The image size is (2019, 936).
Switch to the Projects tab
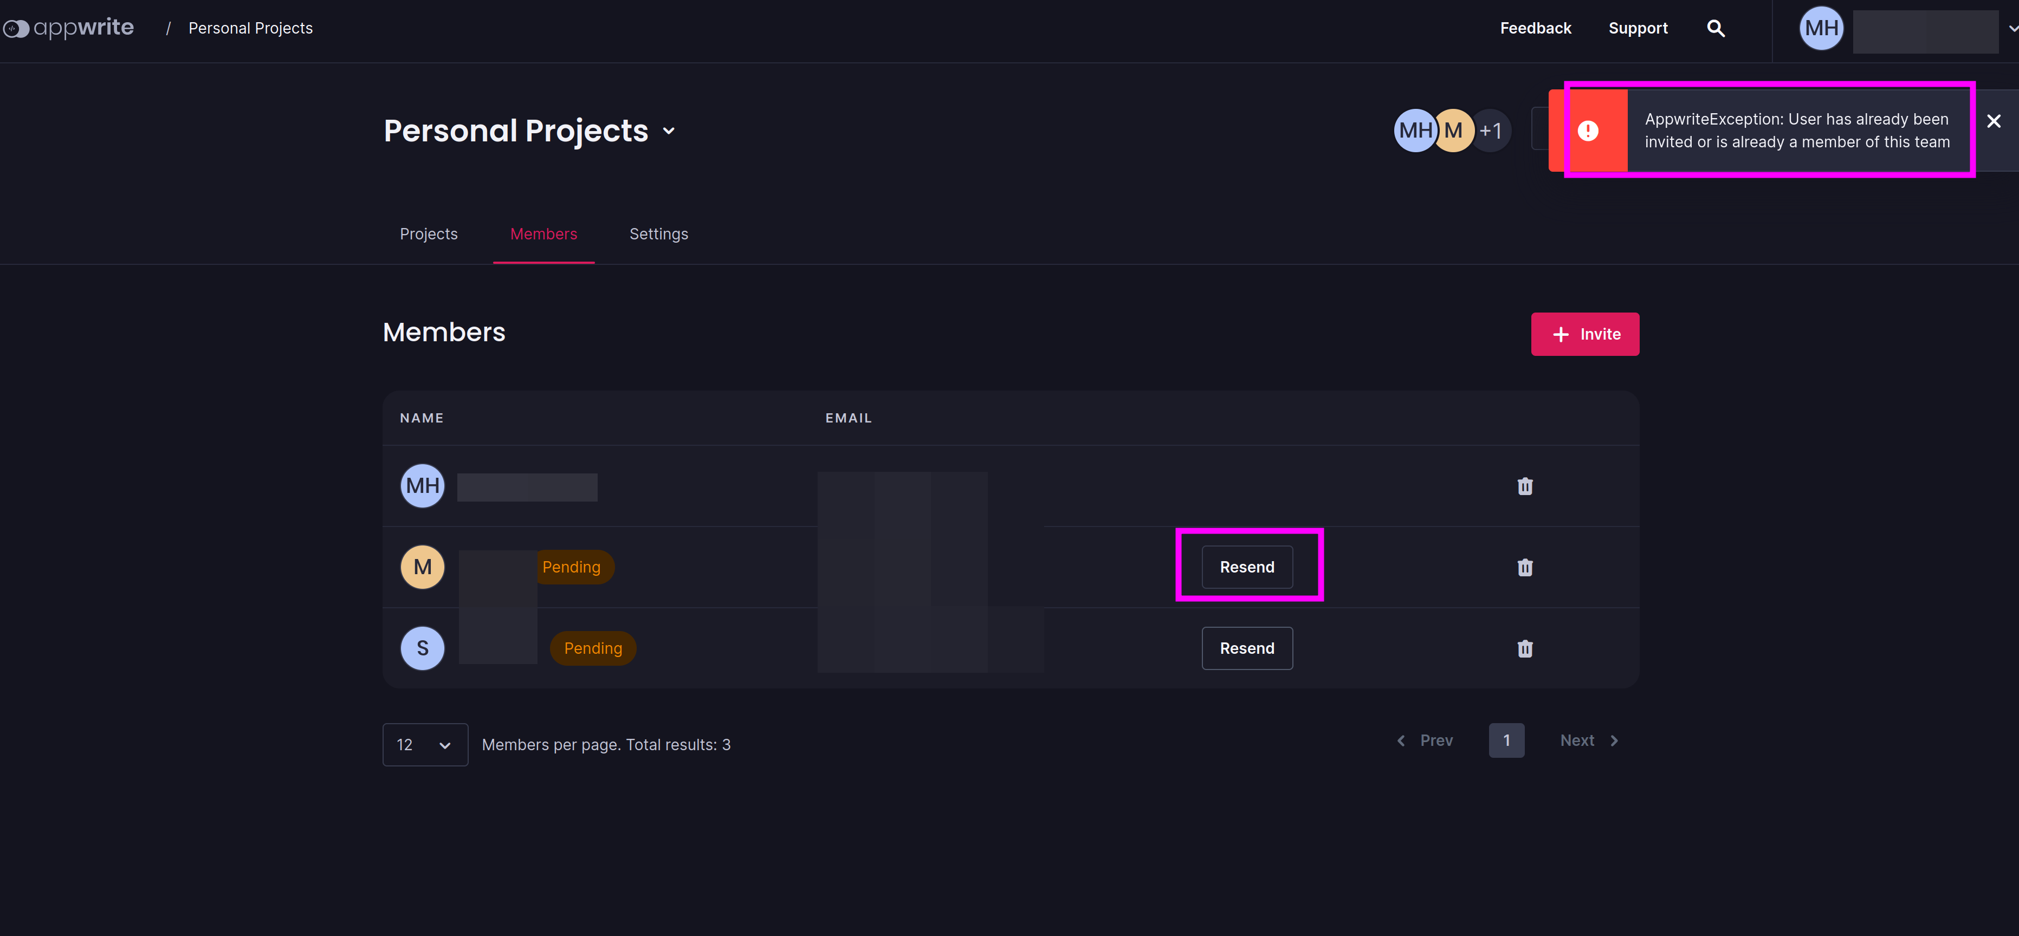pos(428,233)
